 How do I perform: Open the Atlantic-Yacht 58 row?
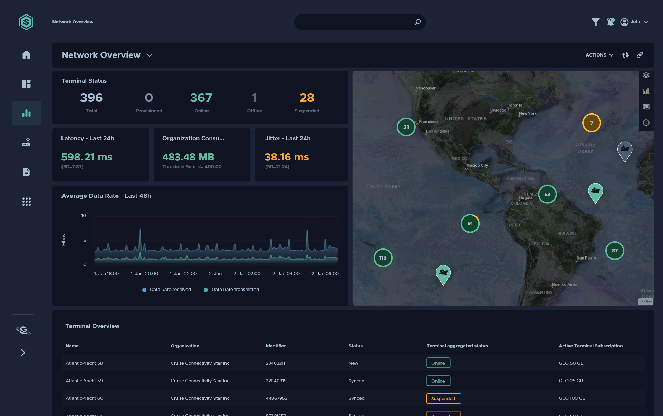pos(353,363)
